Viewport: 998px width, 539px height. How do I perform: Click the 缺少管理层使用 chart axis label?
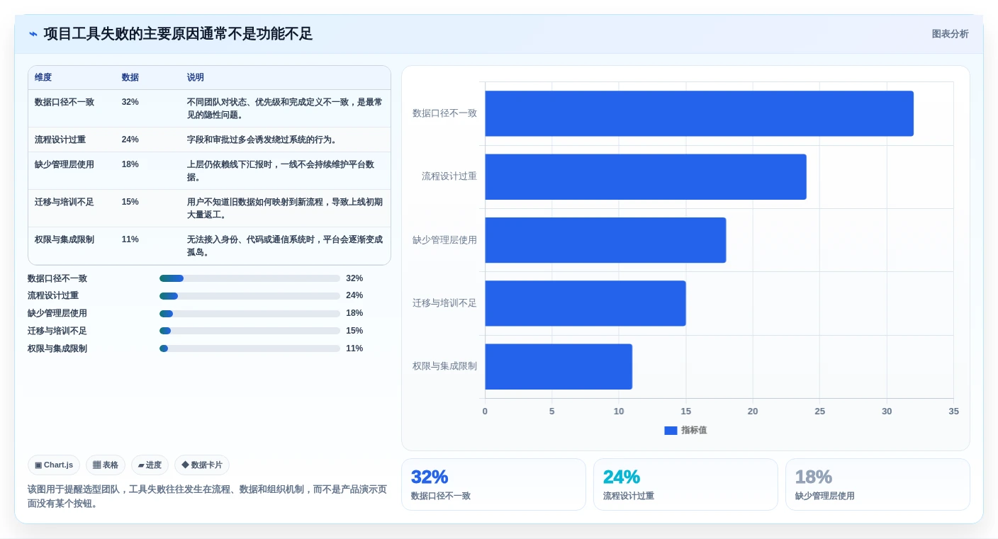point(444,240)
